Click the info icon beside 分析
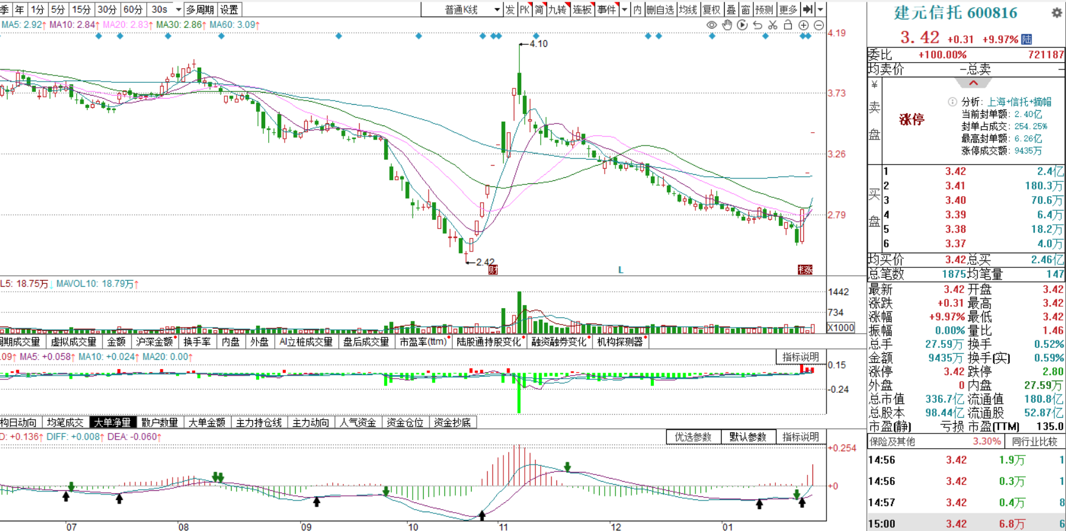The width and height of the screenshot is (1066, 531). (953, 102)
